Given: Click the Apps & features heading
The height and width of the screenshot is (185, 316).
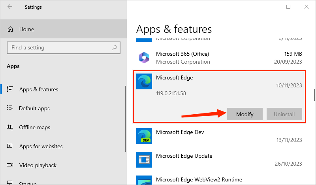Looking at the screenshot, I should (174, 29).
